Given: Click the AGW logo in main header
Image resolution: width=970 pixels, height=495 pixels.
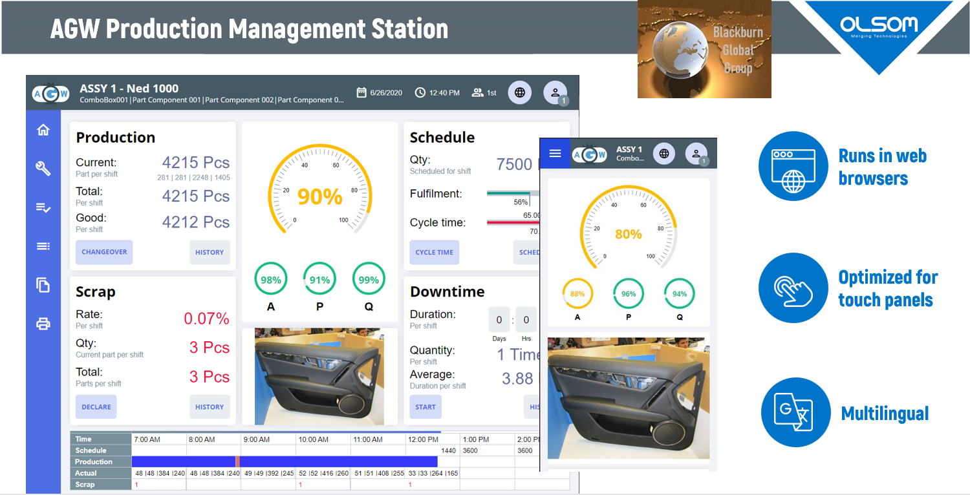Looking at the screenshot, I should point(51,94).
